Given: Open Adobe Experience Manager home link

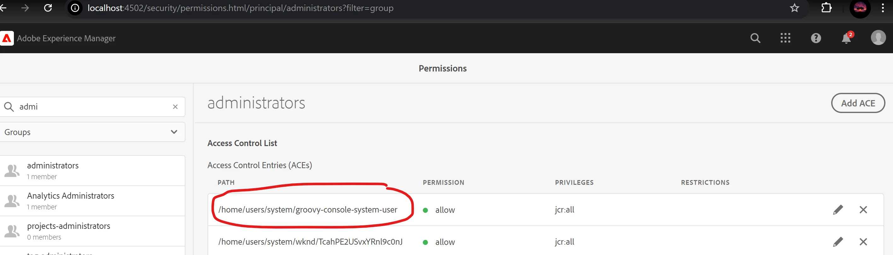Looking at the screenshot, I should (66, 38).
